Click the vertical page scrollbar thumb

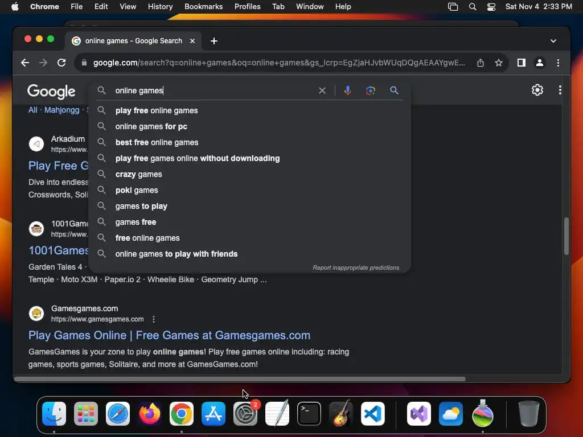tap(566, 236)
